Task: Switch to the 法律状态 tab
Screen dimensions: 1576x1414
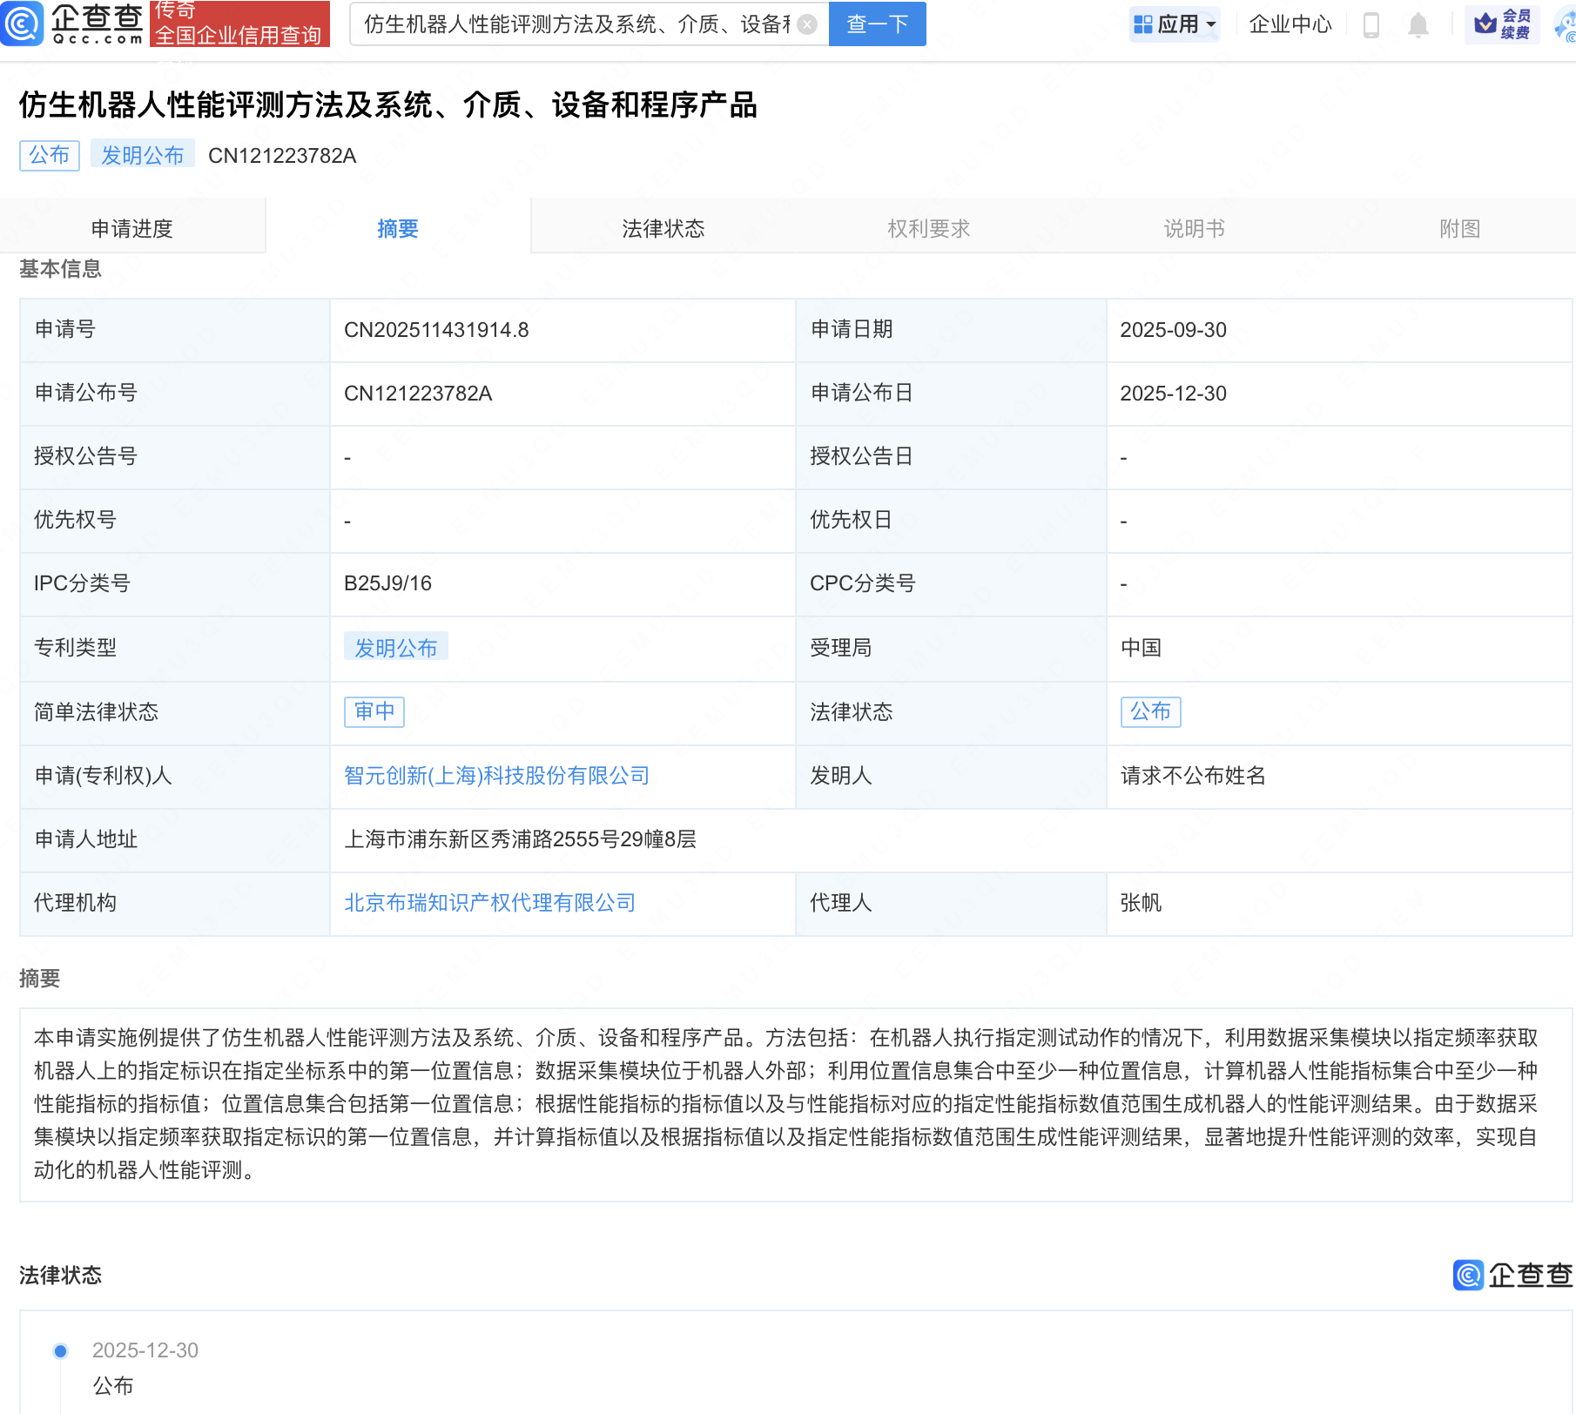Action: [x=663, y=228]
